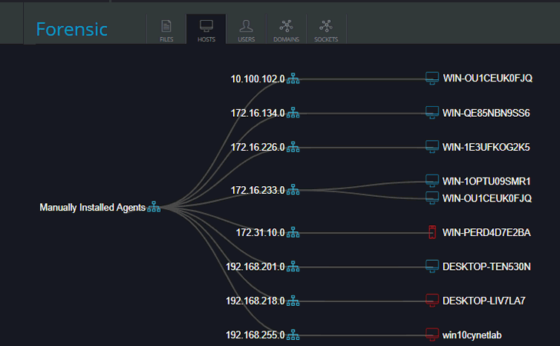Viewport: 560px width, 346px height.
Task: Select the red win10cynetlab host icon
Action: [x=432, y=334]
